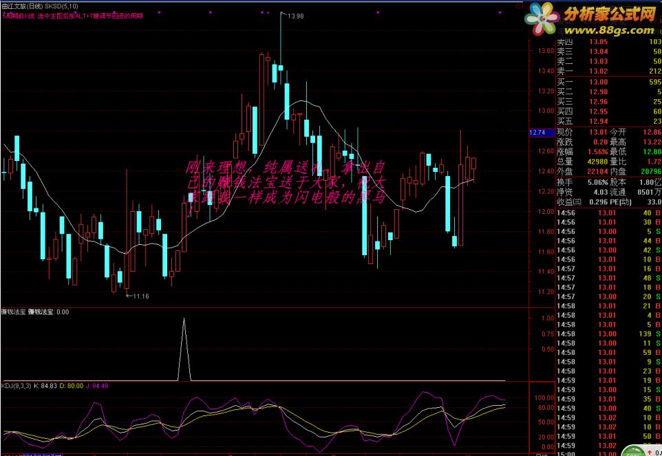Select tick row 14:56 with volume 44 B
Screen dimensions: 662x456
click(x=609, y=241)
